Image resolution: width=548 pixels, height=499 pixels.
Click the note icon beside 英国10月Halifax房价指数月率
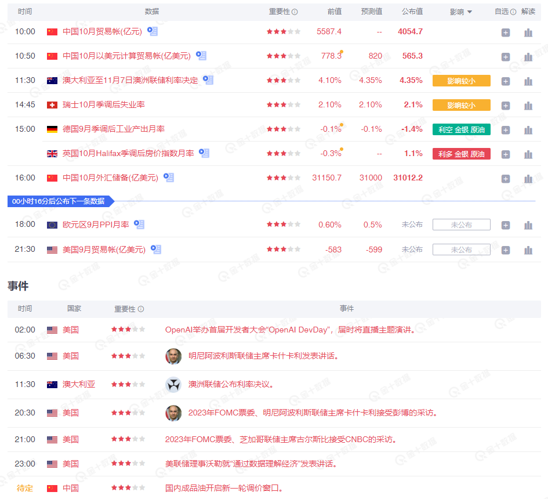tap(203, 152)
